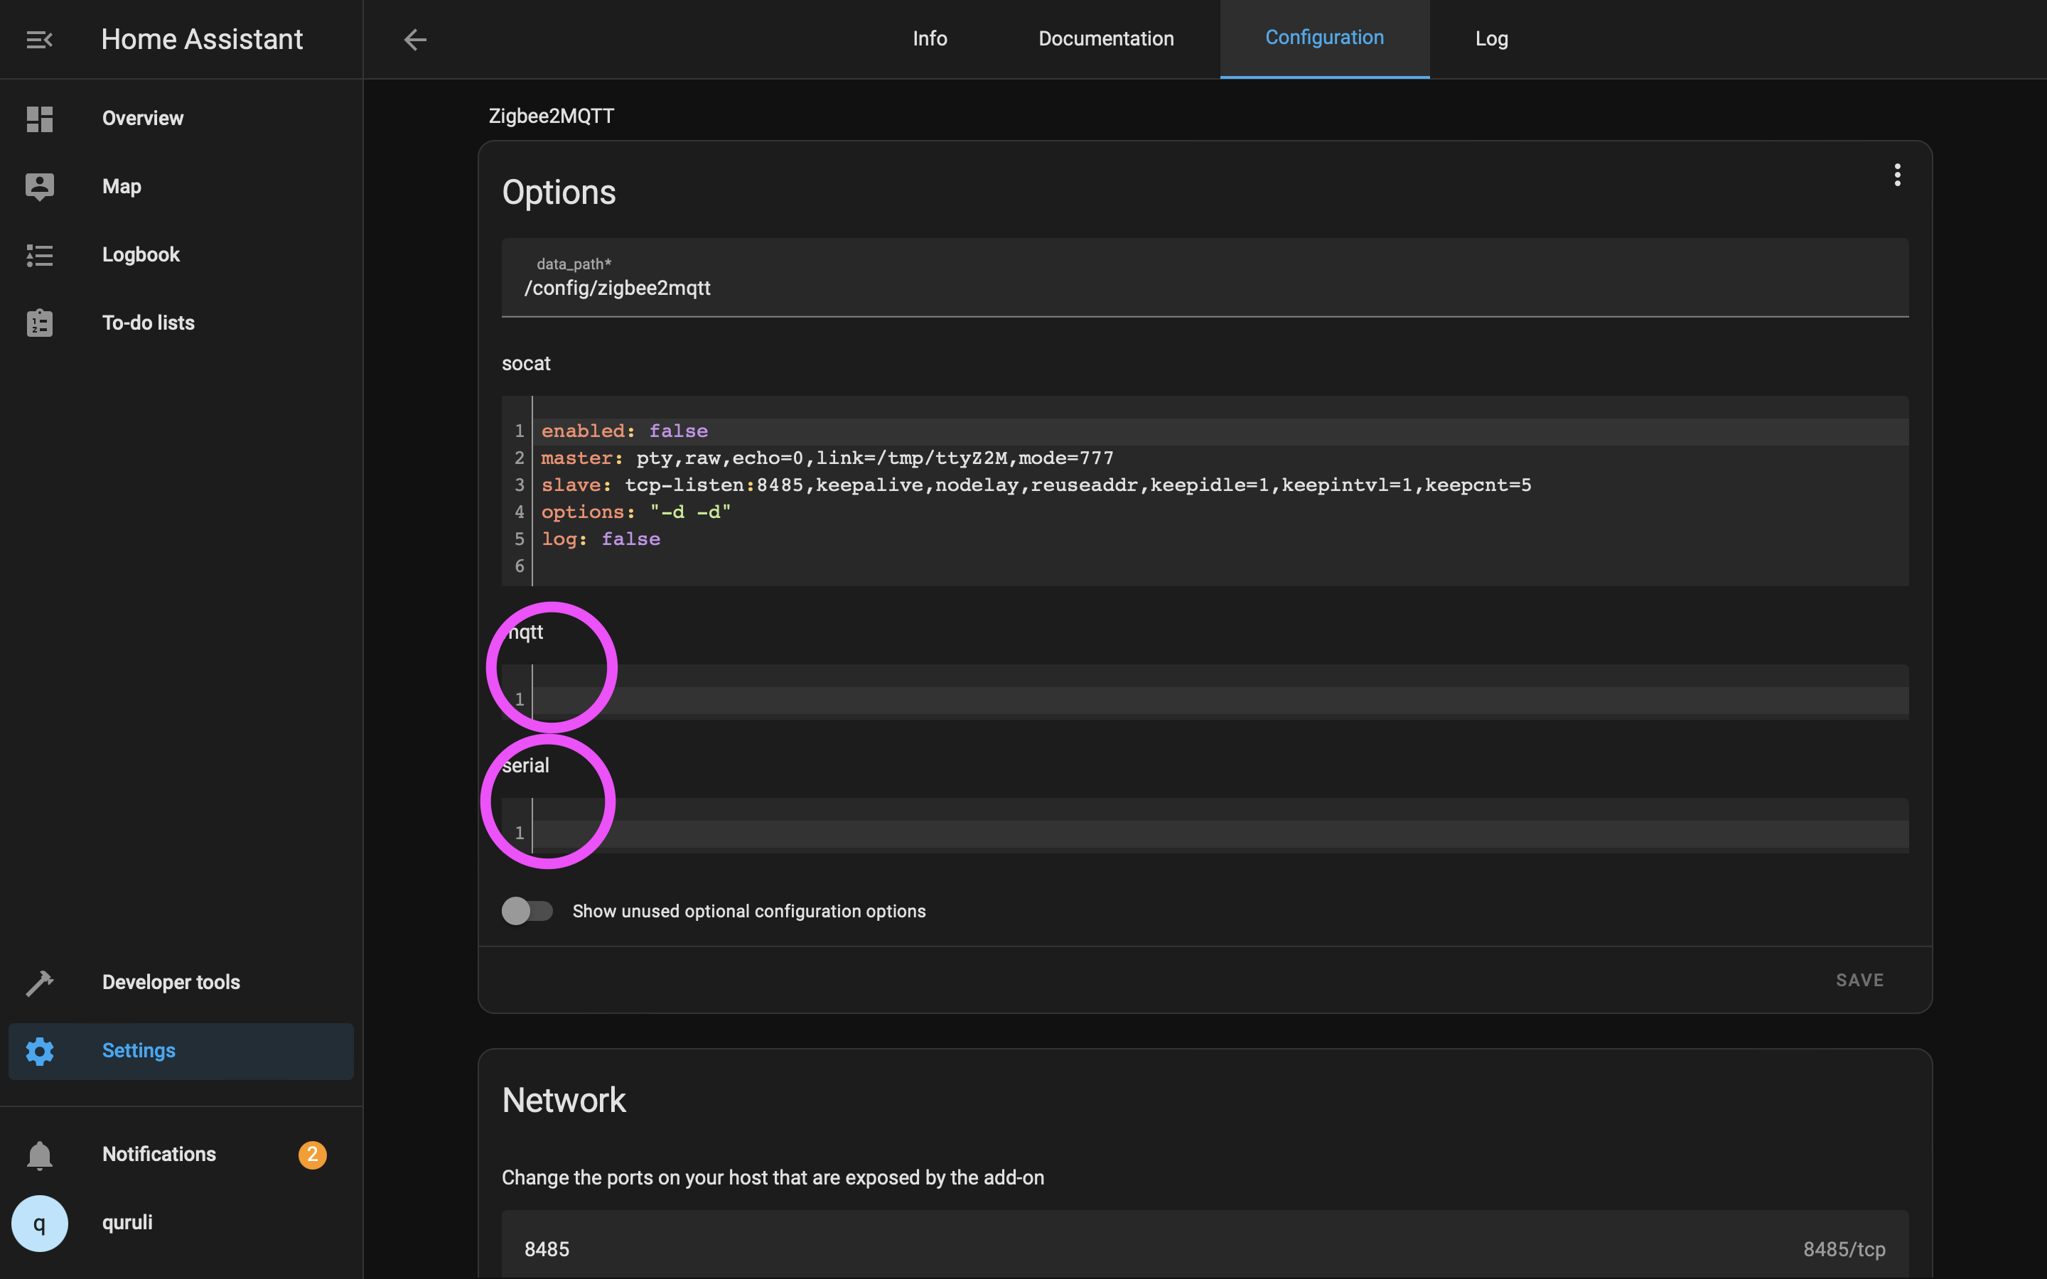Collapse the sidebar with the hamburger icon
The height and width of the screenshot is (1279, 2047).
coord(39,40)
